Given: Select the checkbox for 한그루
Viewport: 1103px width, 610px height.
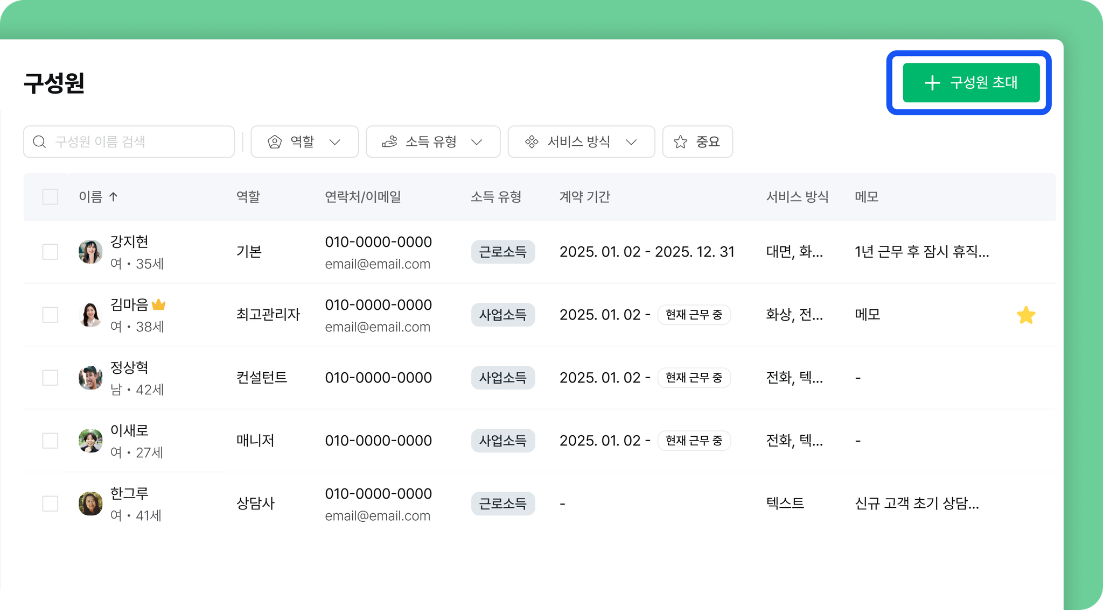Looking at the screenshot, I should point(50,503).
